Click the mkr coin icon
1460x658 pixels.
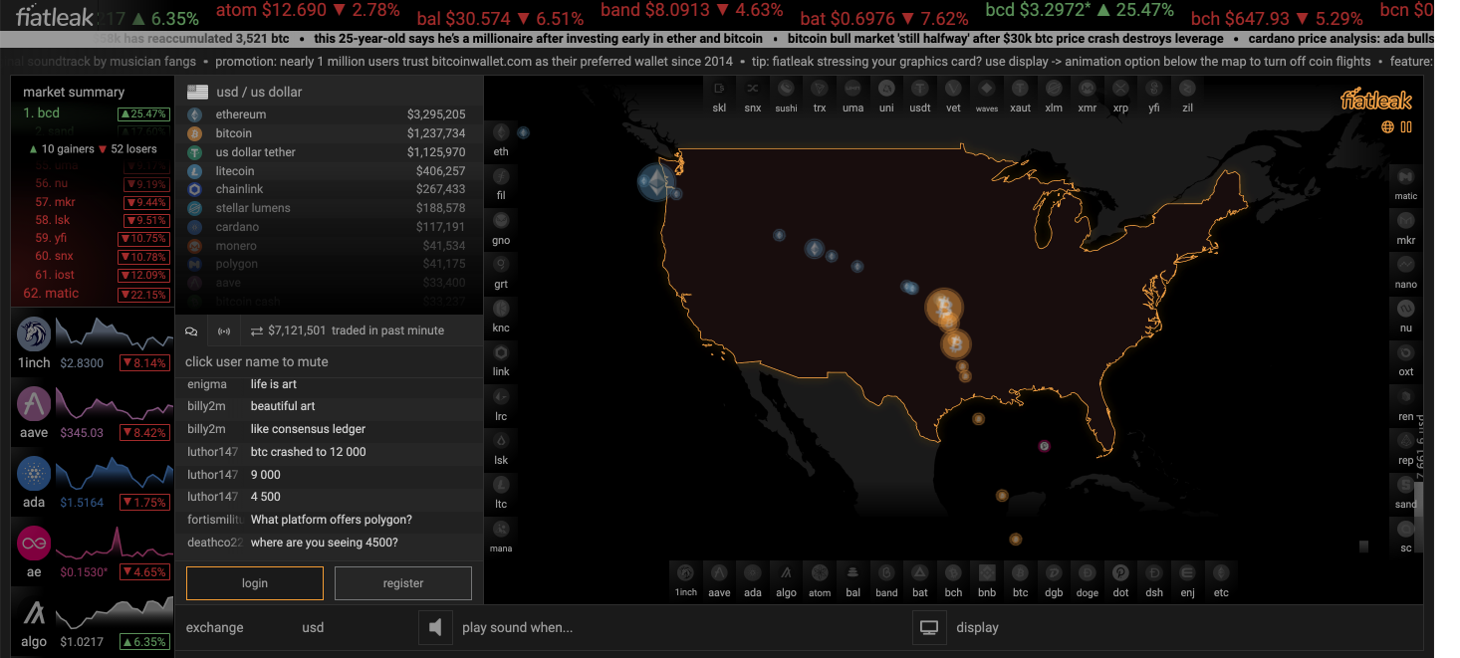[x=1405, y=221]
